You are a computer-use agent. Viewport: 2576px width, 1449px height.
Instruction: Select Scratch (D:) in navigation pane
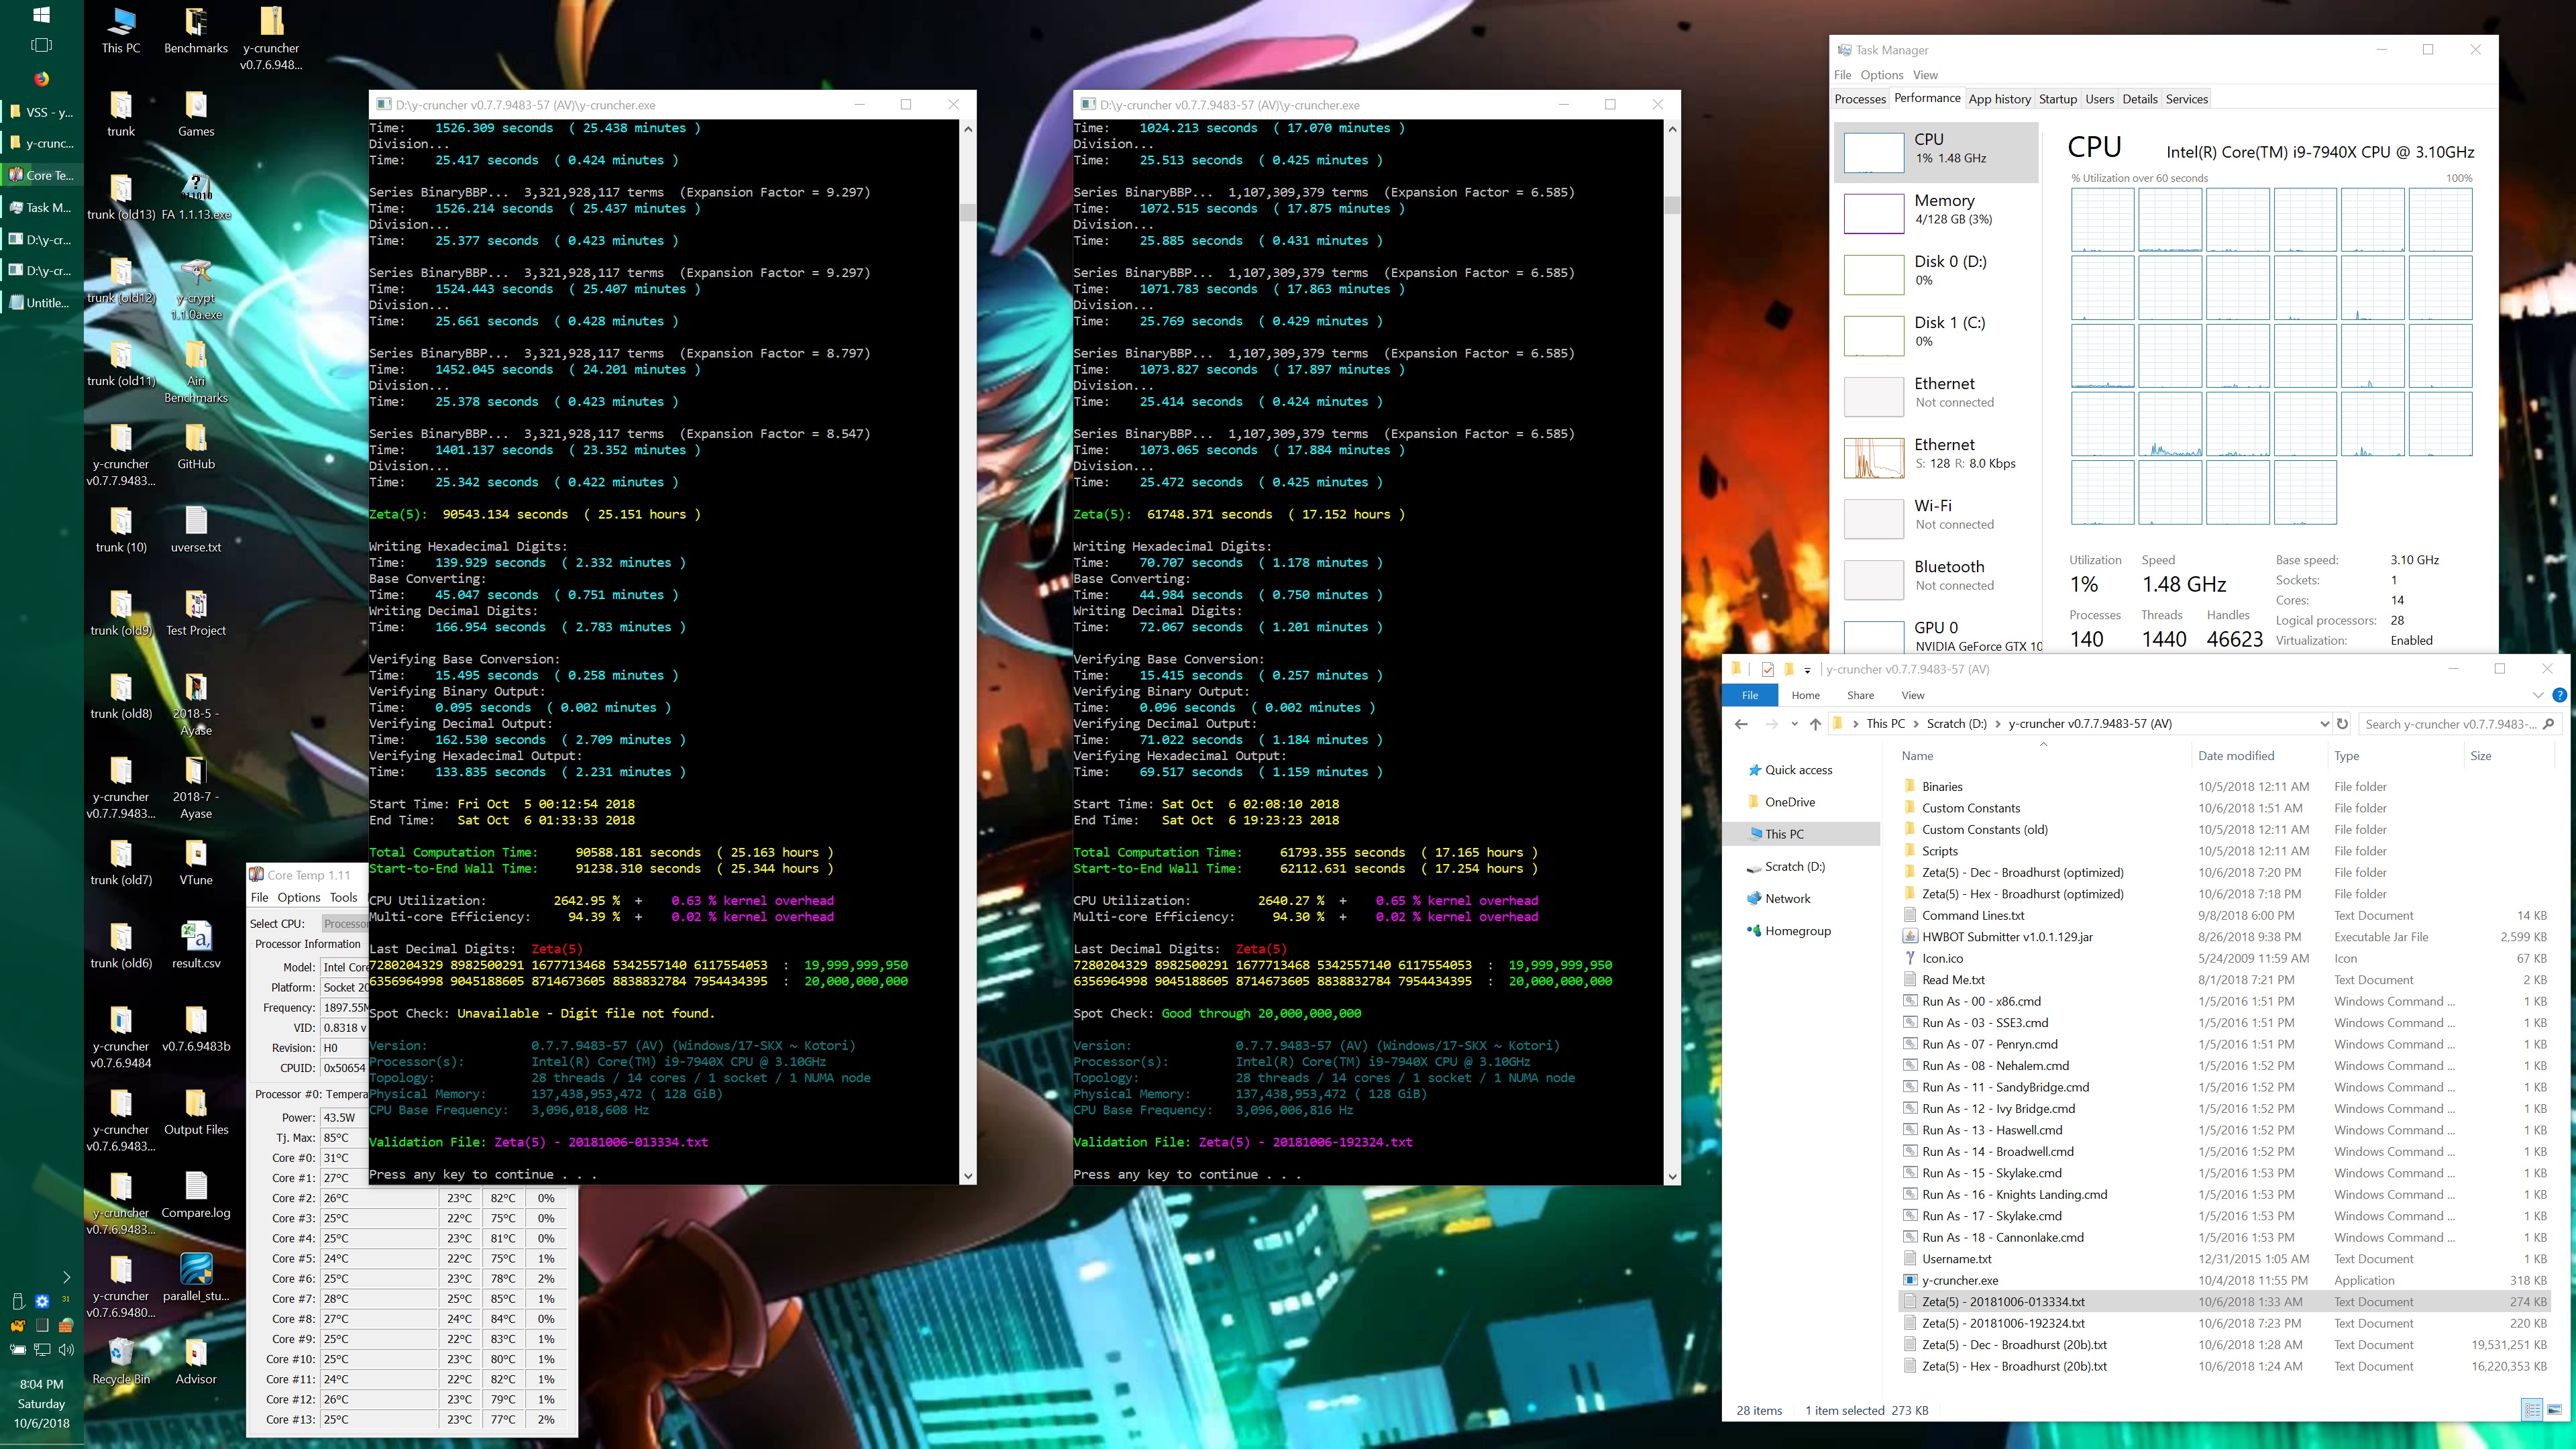click(x=1794, y=866)
